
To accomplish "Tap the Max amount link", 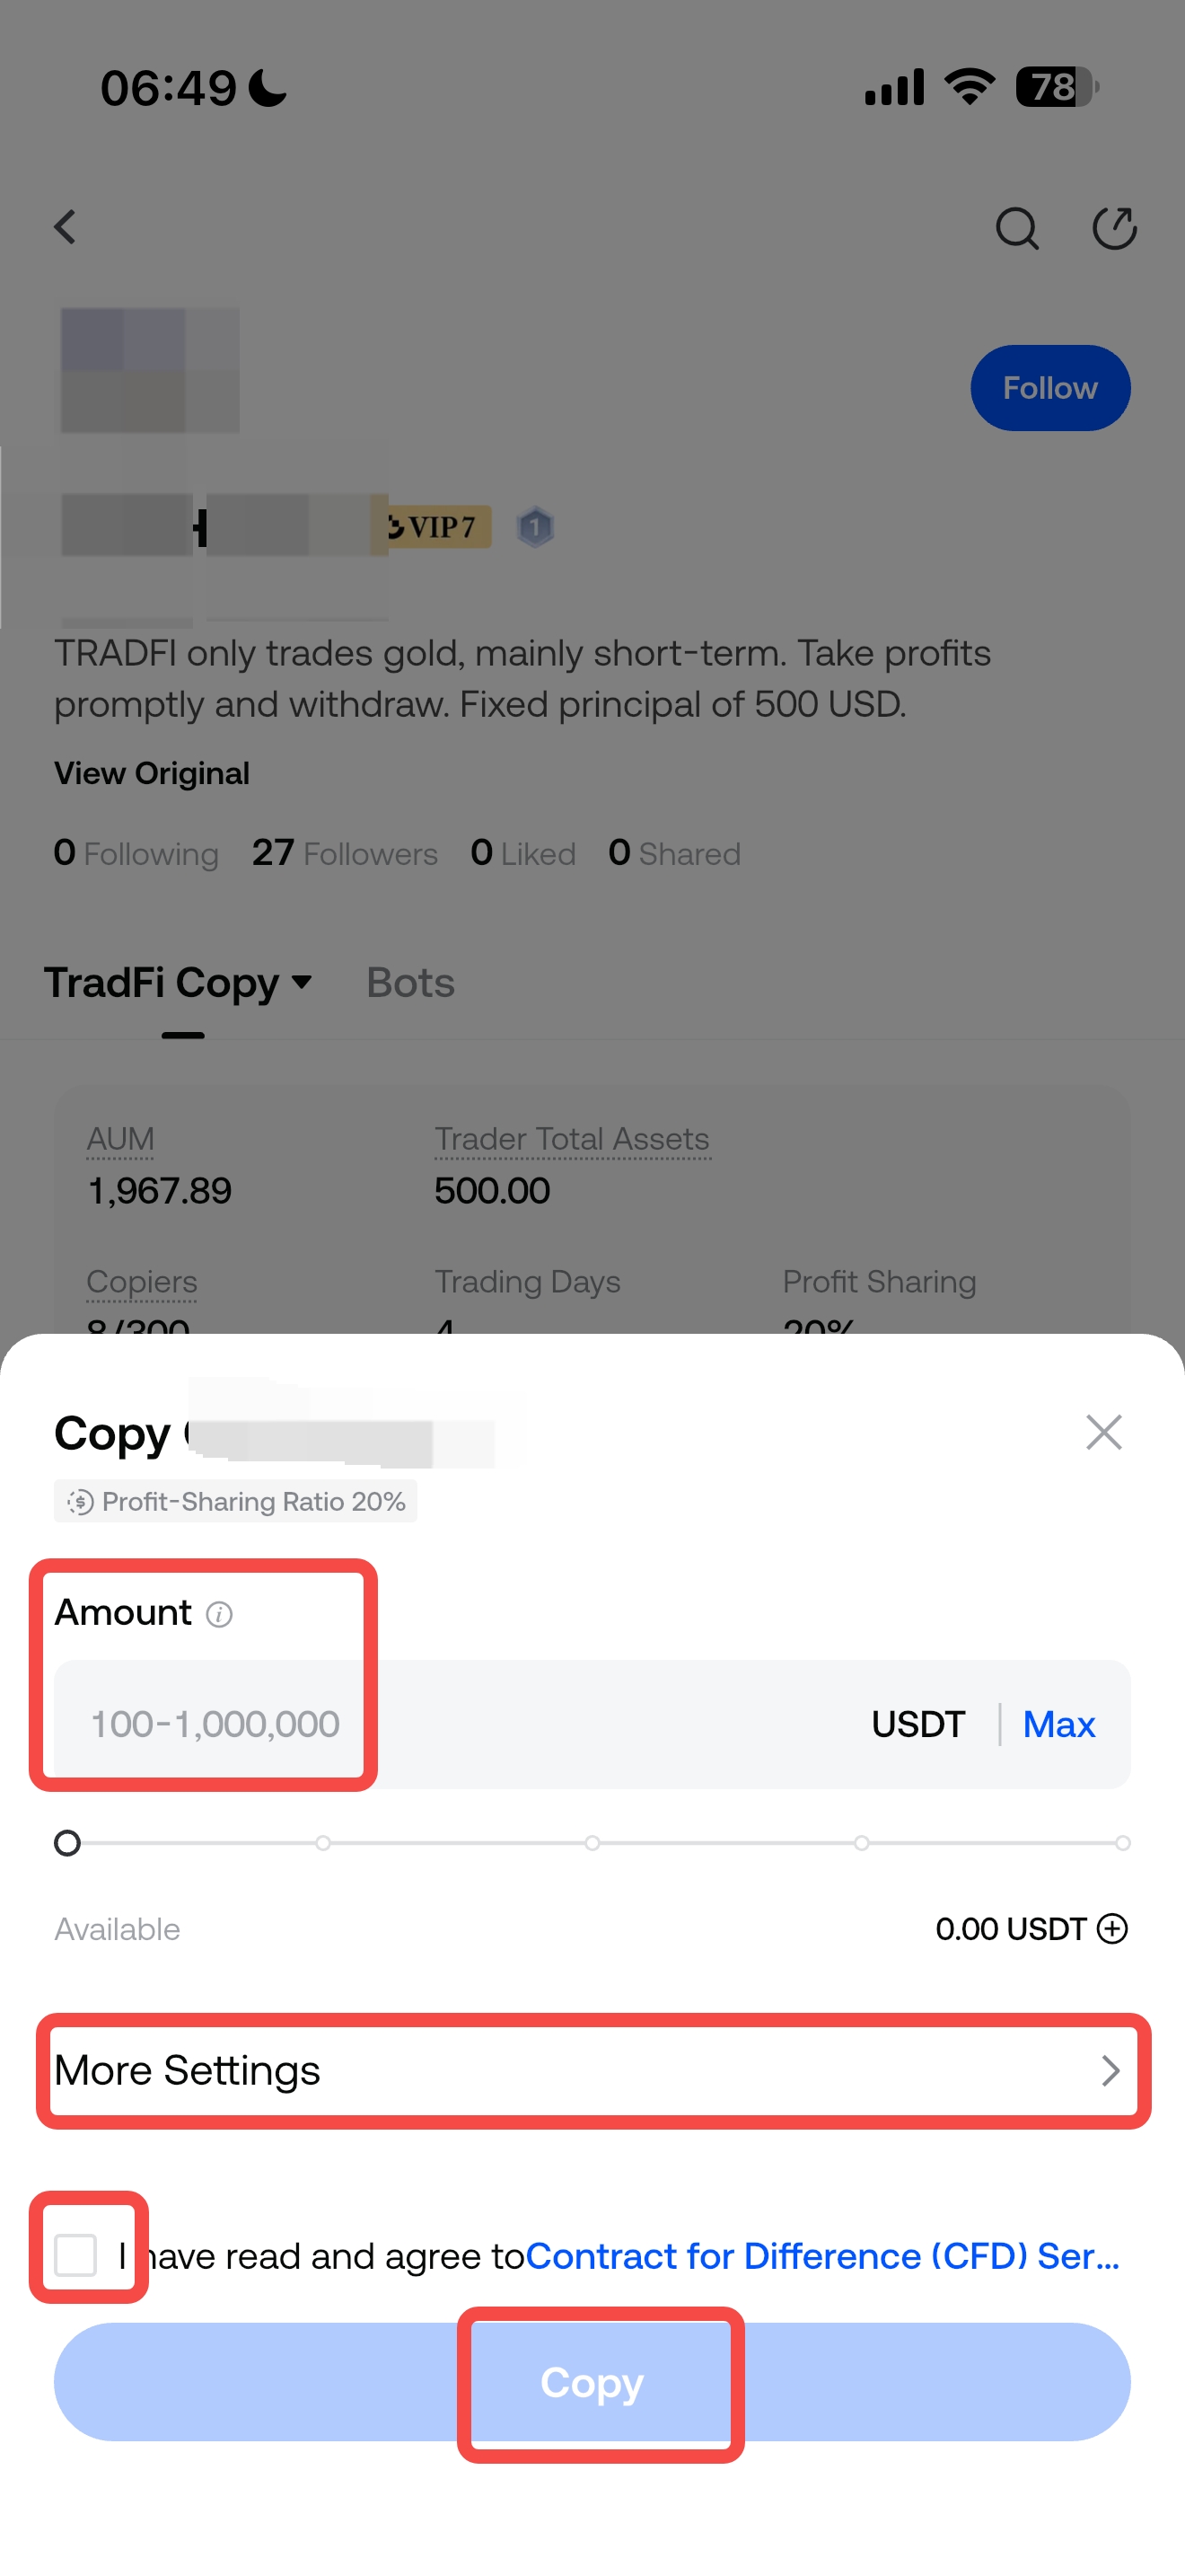I will (1058, 1724).
